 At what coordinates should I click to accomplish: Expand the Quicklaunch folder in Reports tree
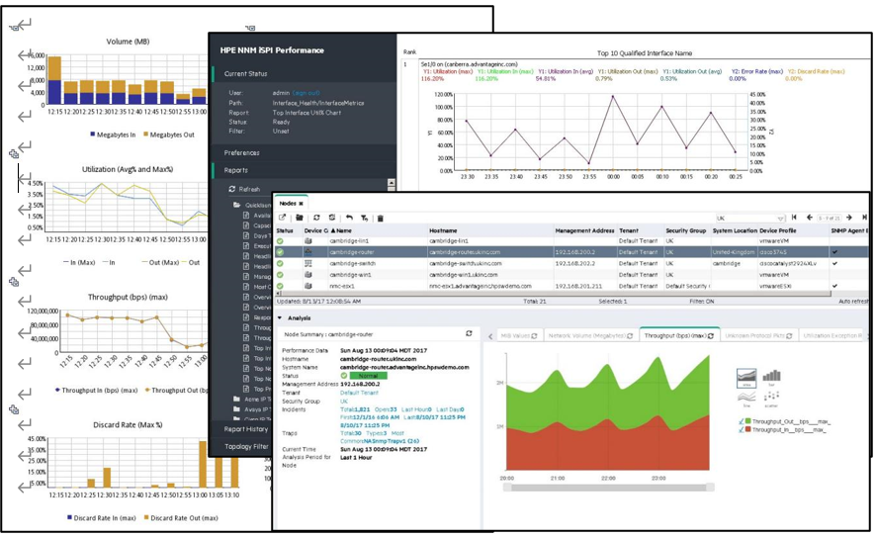click(x=237, y=205)
